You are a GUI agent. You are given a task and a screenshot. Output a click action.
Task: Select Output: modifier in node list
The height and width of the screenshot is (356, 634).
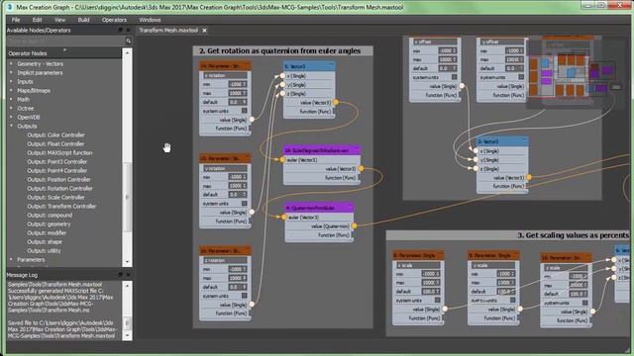47,232
